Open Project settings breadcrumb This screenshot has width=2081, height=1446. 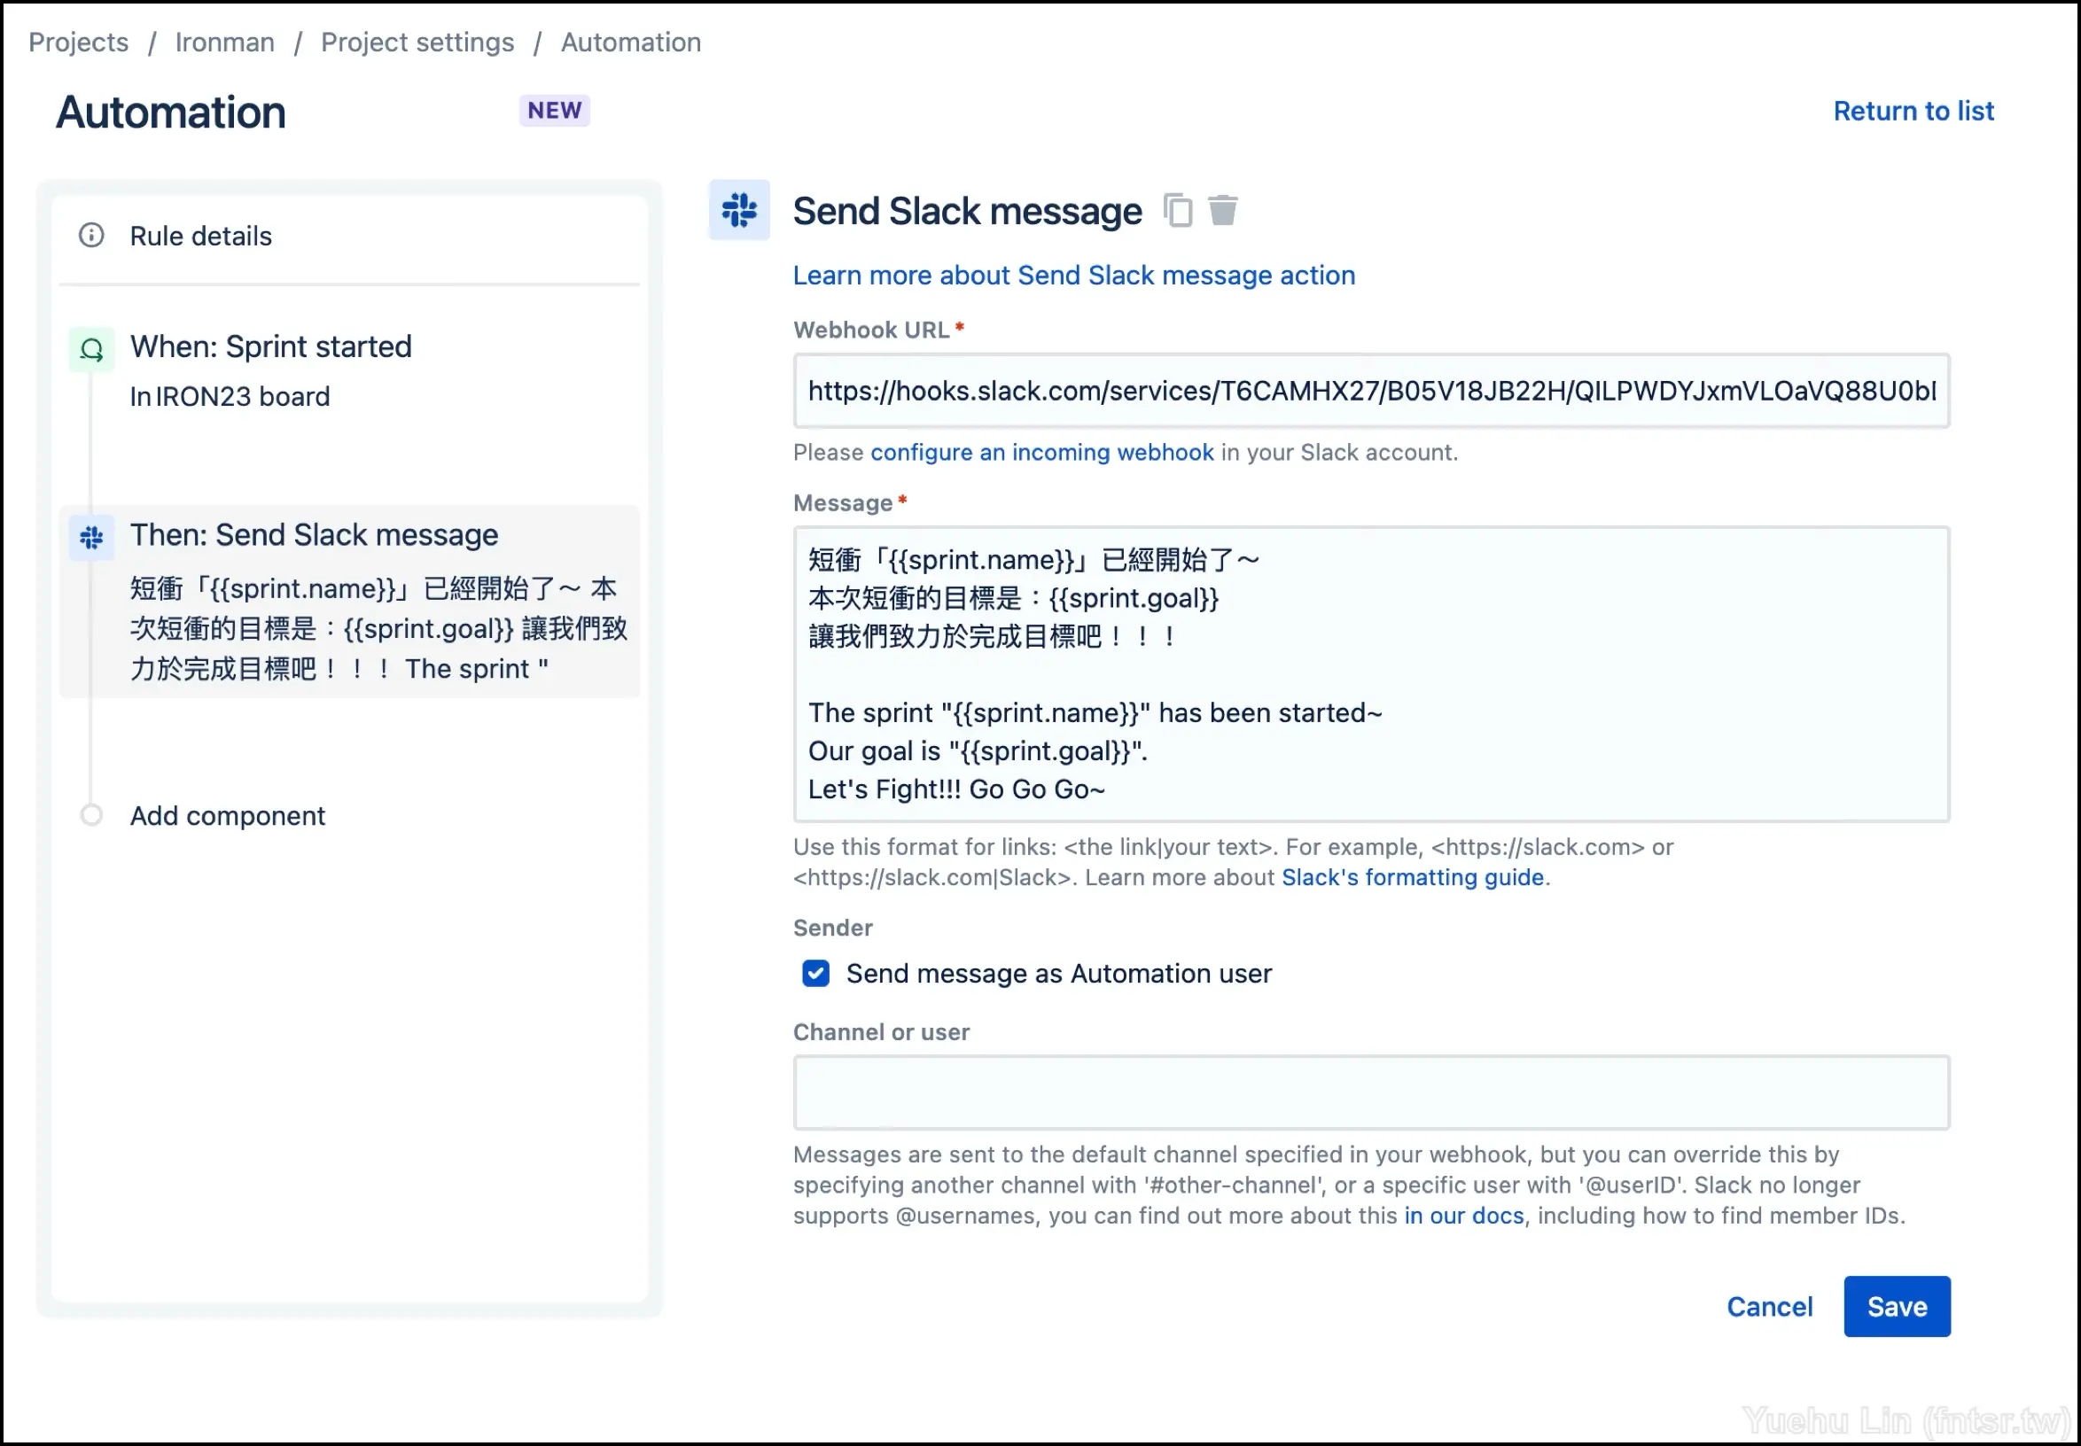point(417,43)
